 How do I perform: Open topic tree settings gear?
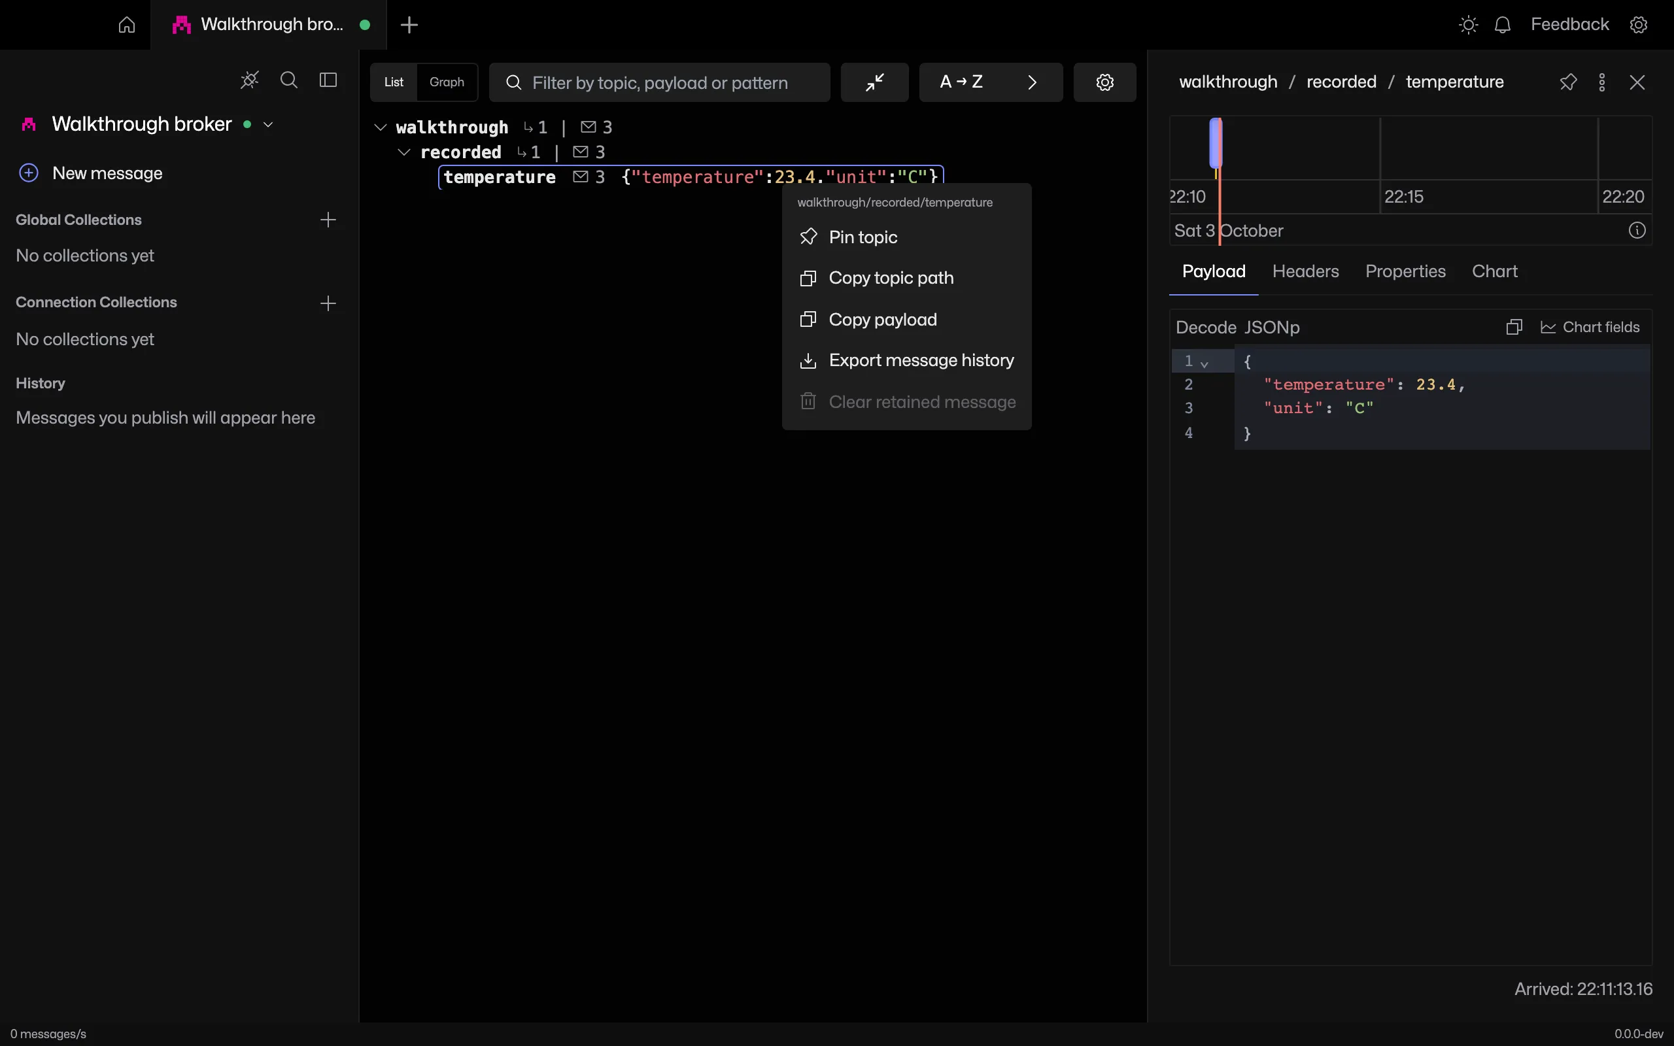pyautogui.click(x=1104, y=82)
